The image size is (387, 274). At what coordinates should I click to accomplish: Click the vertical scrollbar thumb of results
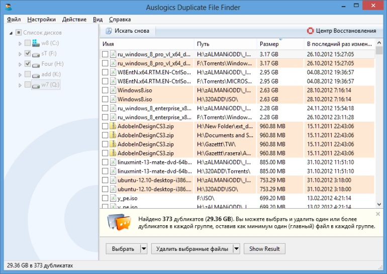click(379, 50)
